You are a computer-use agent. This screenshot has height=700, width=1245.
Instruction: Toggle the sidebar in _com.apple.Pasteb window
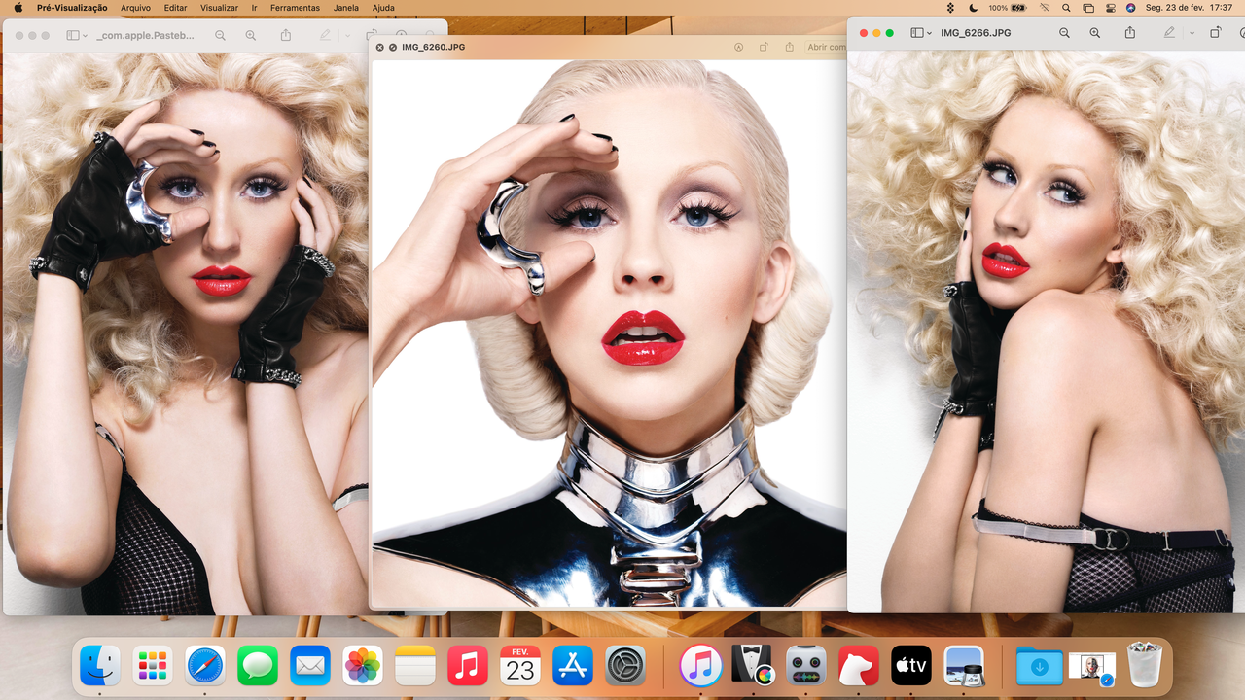point(73,36)
